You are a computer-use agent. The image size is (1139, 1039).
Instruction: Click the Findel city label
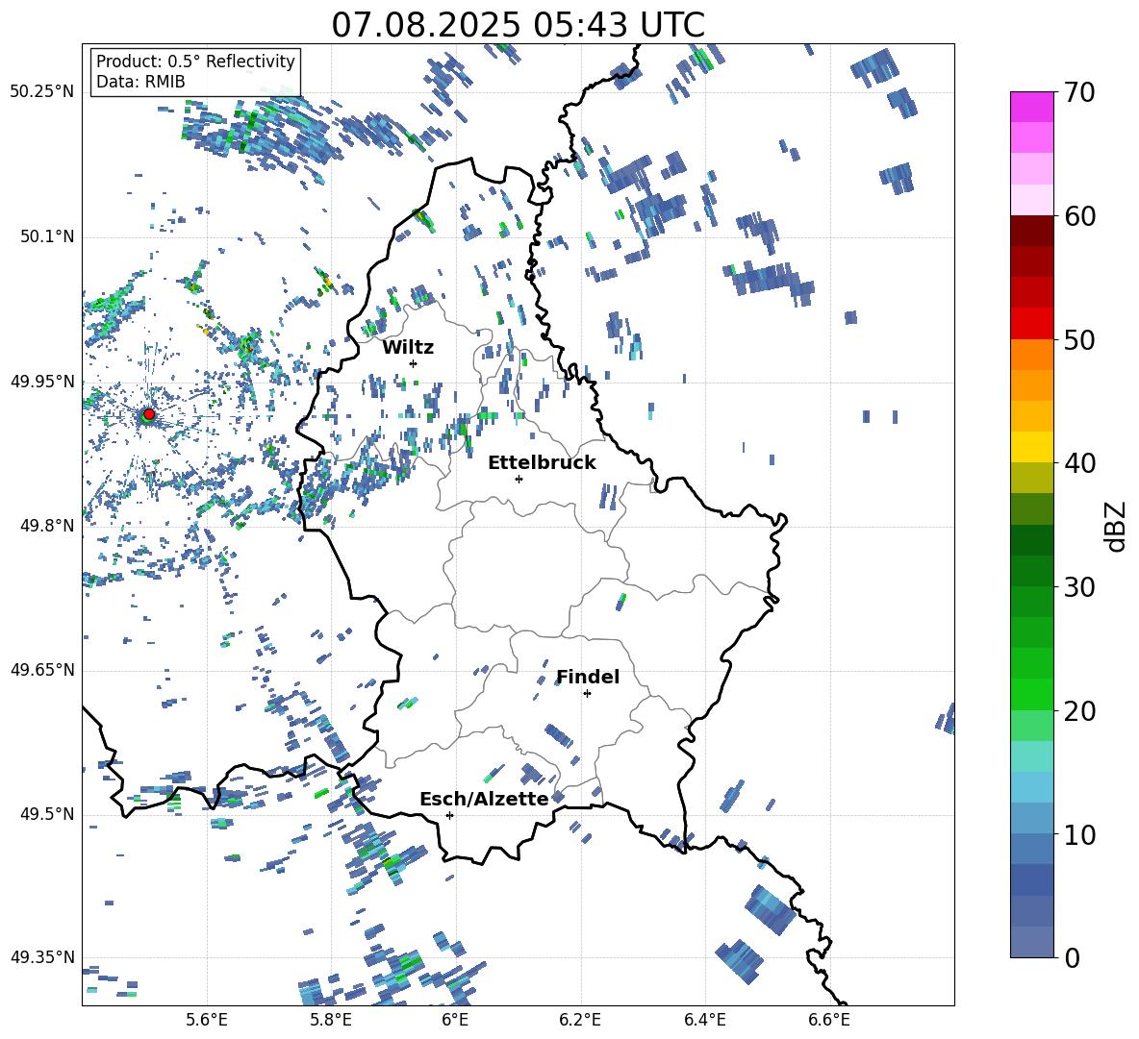point(588,677)
